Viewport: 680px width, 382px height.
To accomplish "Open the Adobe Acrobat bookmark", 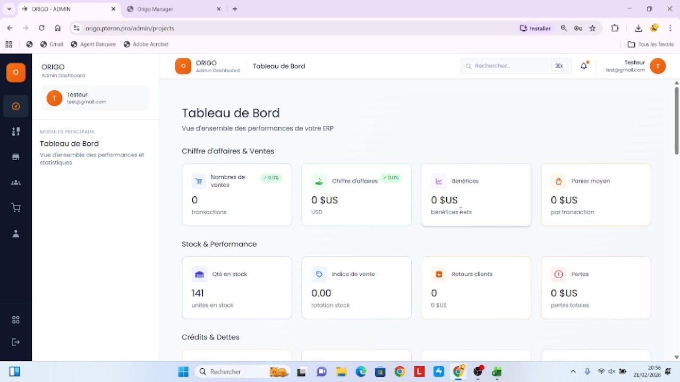I will click(146, 44).
